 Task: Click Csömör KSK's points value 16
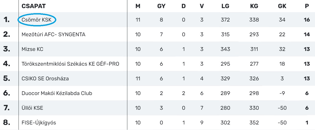(307, 20)
